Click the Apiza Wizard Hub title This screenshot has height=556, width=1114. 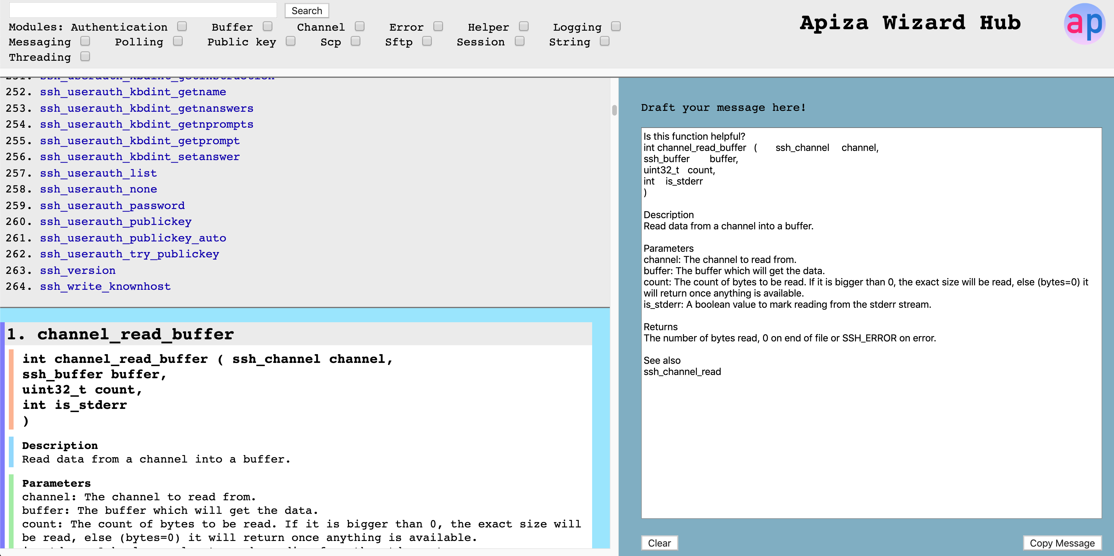910,22
